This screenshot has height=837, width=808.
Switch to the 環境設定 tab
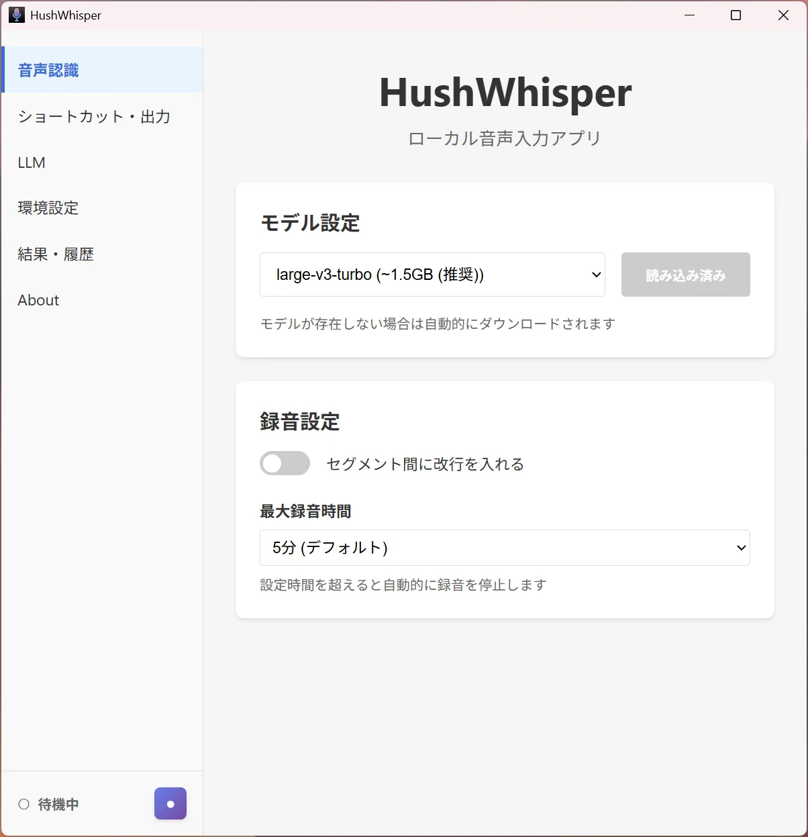(48, 208)
